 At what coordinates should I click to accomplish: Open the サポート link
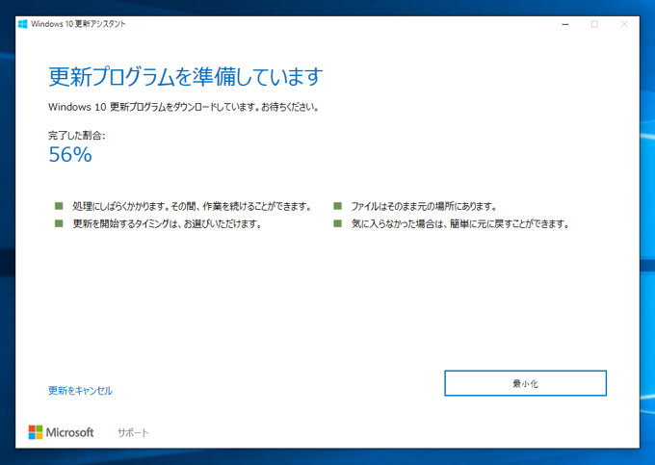click(133, 433)
